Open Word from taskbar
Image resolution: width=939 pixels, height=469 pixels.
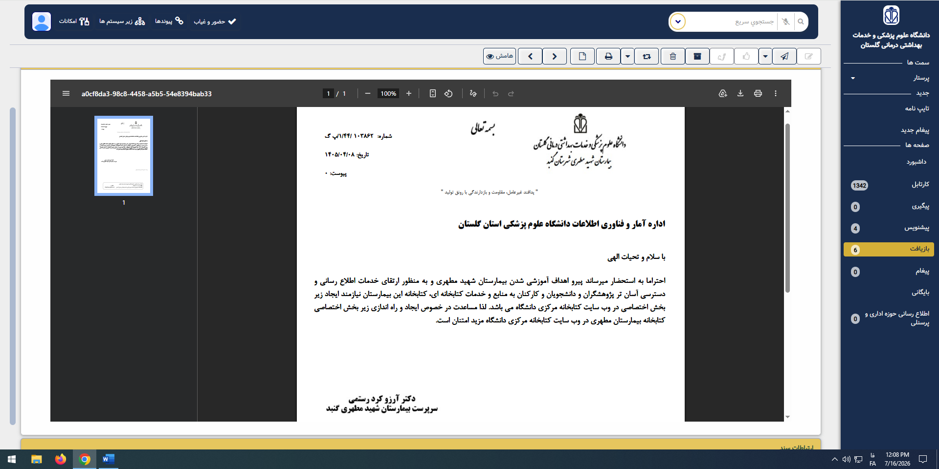click(x=108, y=459)
